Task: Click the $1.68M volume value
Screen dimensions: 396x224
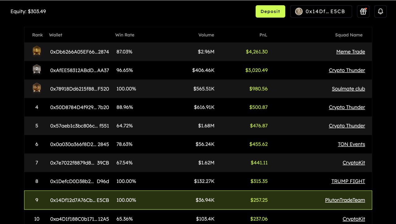Action: (x=206, y=126)
